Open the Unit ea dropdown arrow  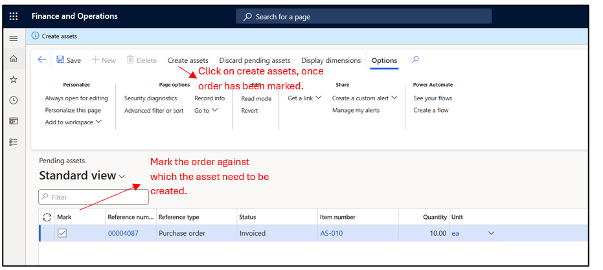point(491,233)
